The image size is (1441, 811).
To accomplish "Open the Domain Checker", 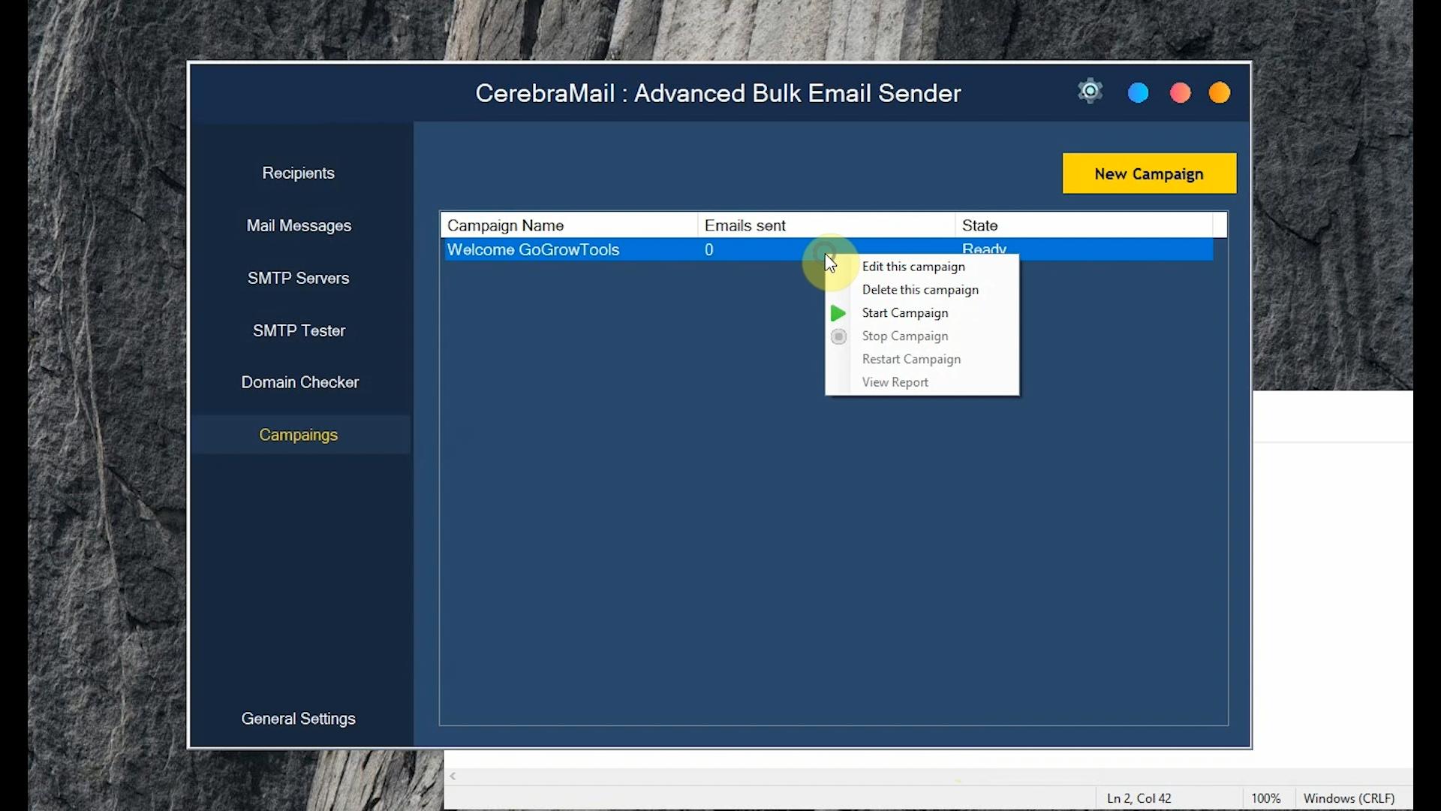I will click(299, 382).
